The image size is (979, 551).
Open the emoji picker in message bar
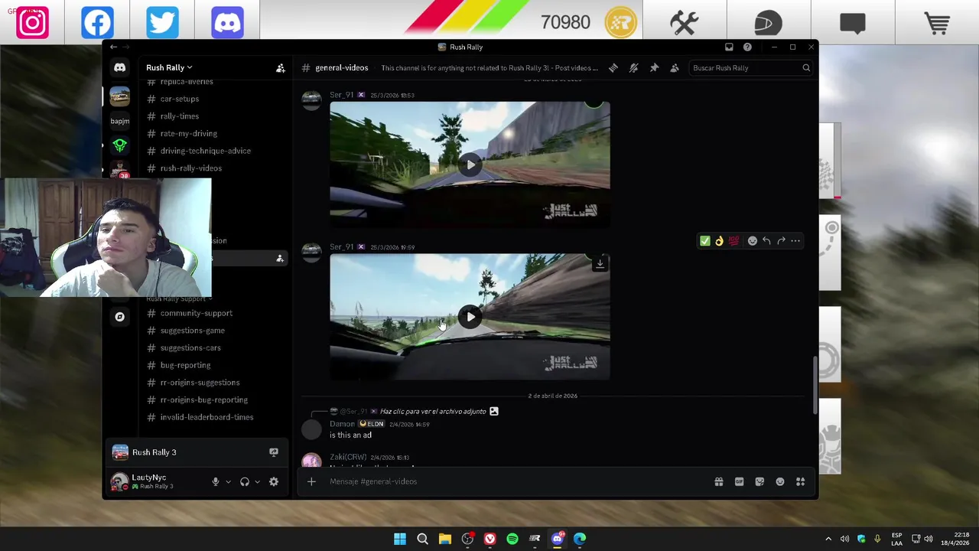click(x=780, y=481)
